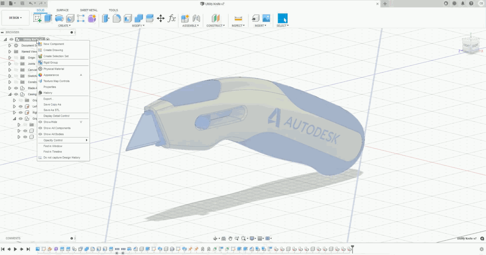Open the Design workspace dropdown

pos(16,18)
